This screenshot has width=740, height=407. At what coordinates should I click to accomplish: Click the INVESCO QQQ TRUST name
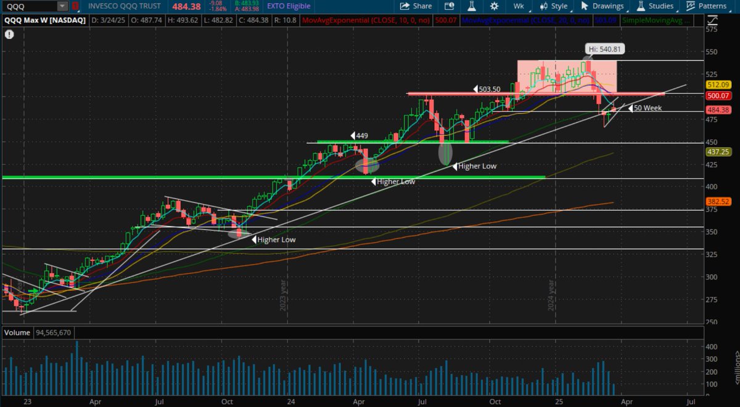(x=124, y=6)
